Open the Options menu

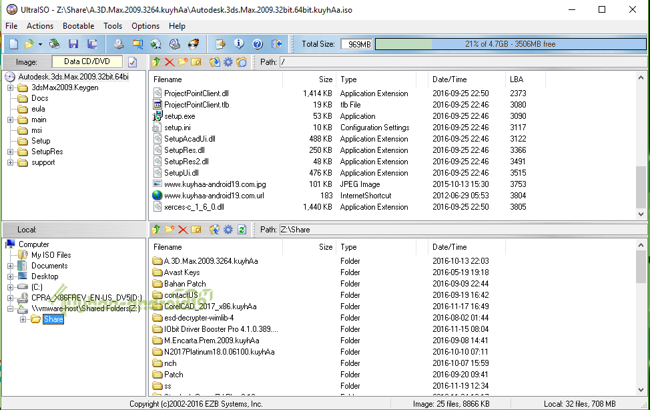pos(145,26)
